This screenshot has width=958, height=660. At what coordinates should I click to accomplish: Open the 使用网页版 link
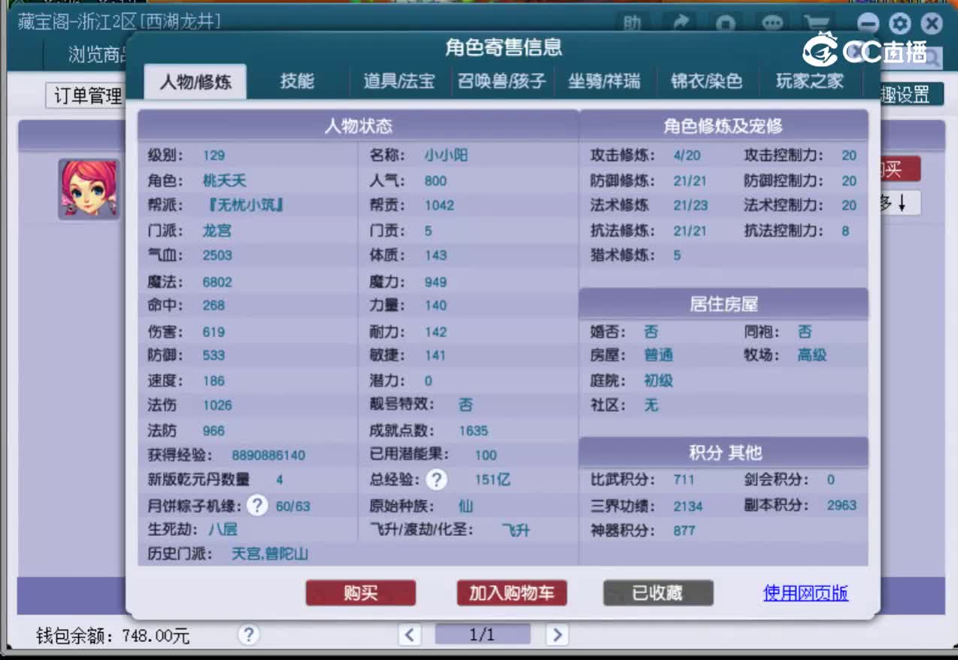(805, 593)
